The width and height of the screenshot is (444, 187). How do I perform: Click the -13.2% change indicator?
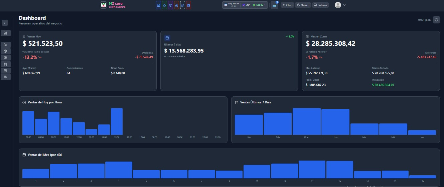[32, 57]
